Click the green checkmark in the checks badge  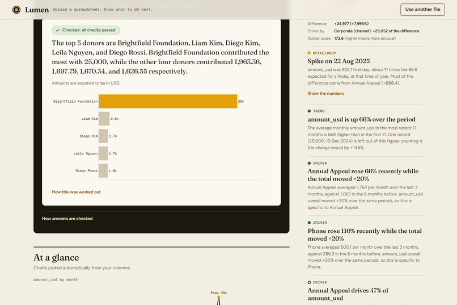click(x=57, y=30)
